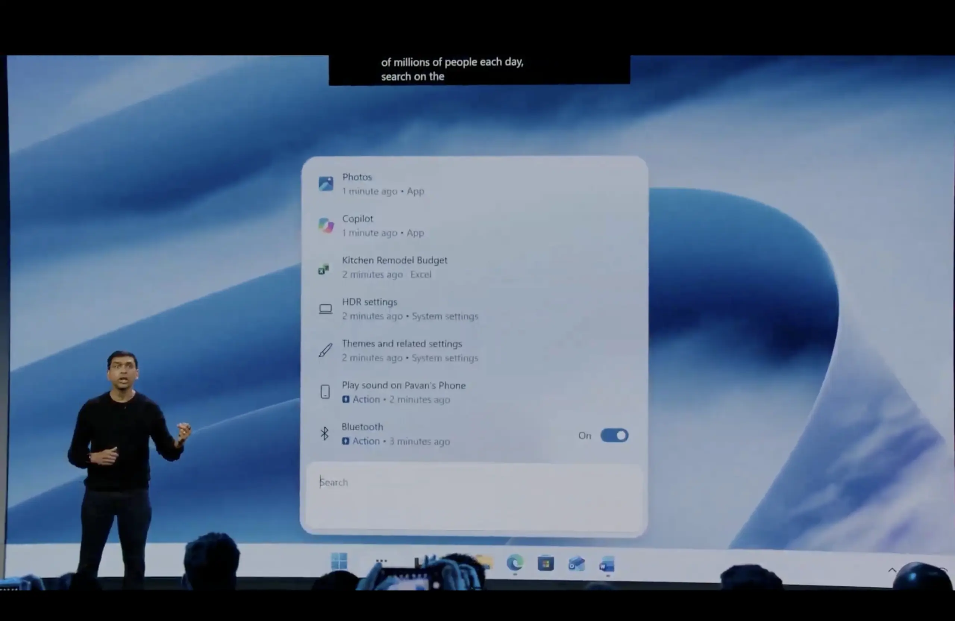Expand the system tray hidden icons chevron

[892, 570]
